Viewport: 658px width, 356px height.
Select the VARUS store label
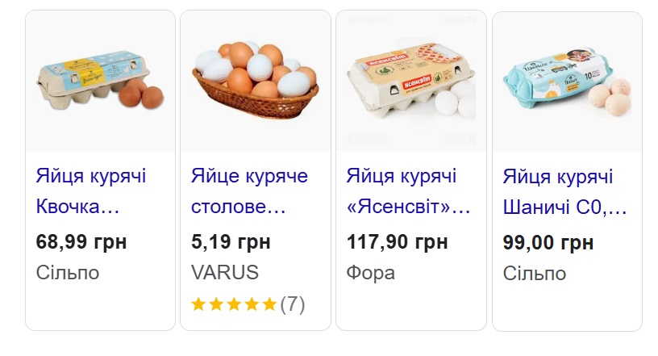pyautogui.click(x=225, y=272)
